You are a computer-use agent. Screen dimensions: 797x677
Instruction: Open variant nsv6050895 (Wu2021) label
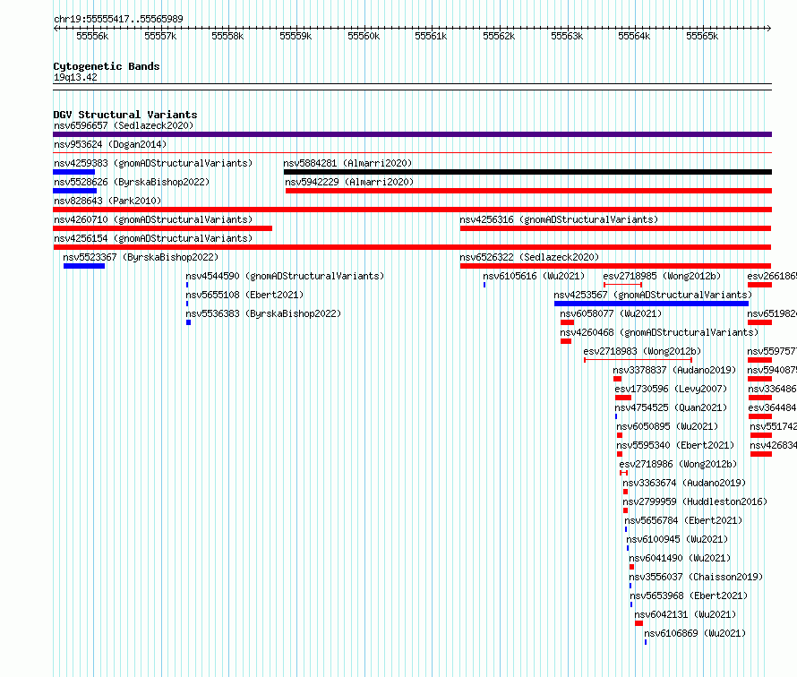click(x=667, y=426)
